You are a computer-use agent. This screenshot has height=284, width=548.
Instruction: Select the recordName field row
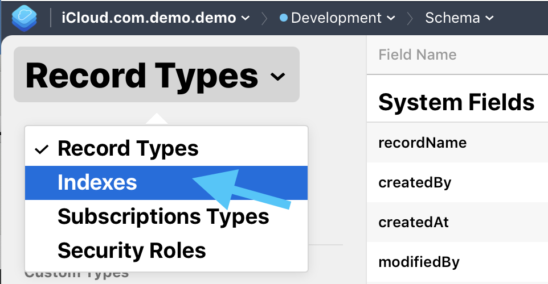tap(457, 143)
